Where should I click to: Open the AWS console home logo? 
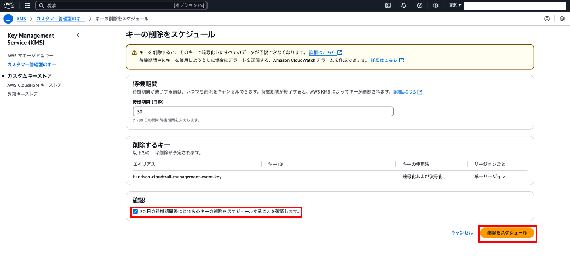click(x=9, y=5)
